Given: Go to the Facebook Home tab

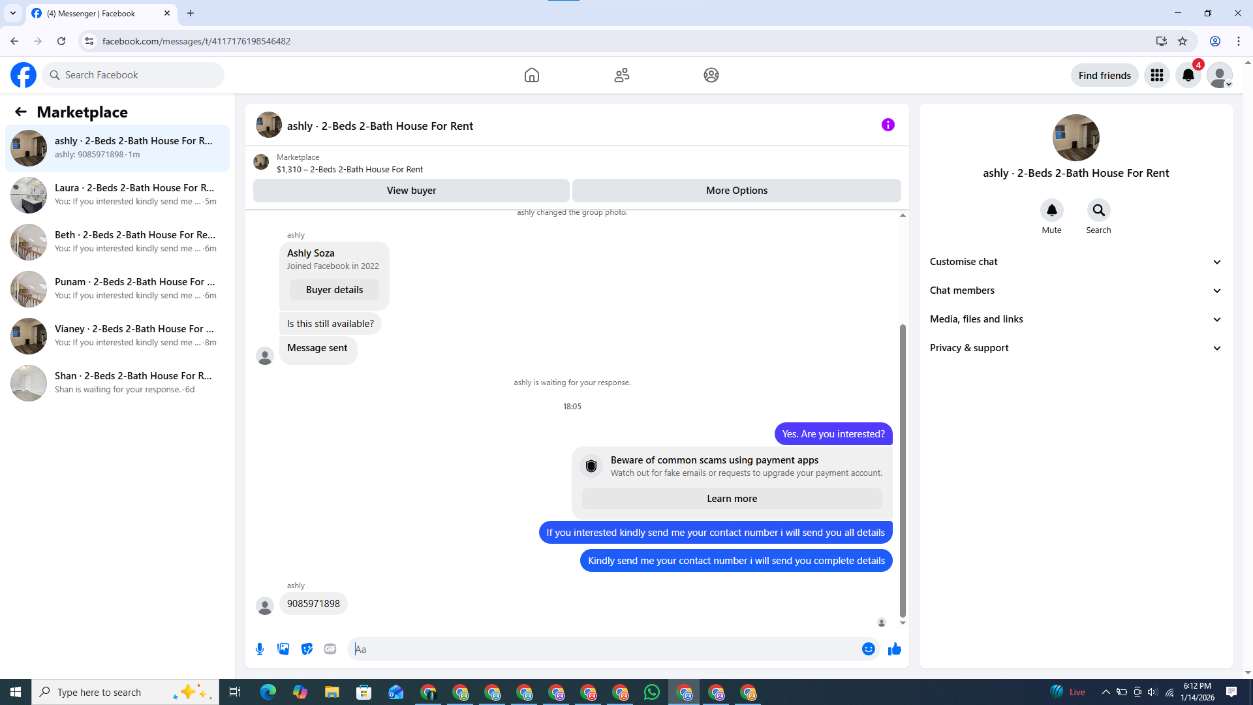Looking at the screenshot, I should [x=531, y=75].
